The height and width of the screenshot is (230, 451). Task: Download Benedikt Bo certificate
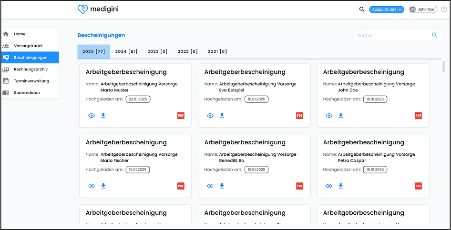(222, 186)
